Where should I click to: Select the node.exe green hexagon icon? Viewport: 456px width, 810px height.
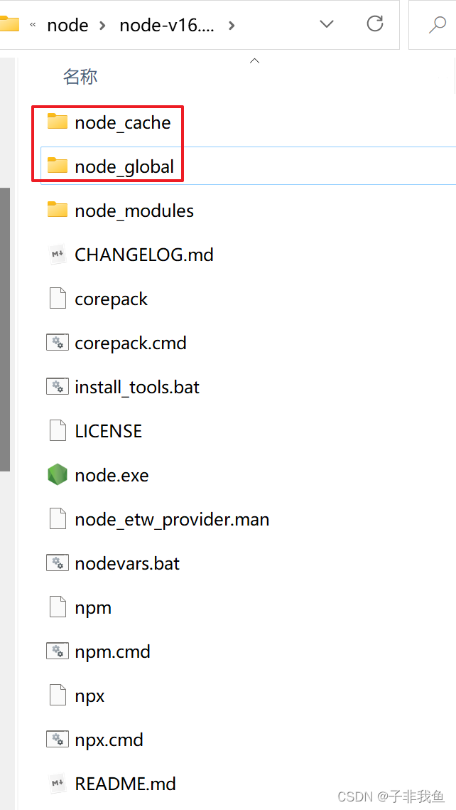point(58,475)
